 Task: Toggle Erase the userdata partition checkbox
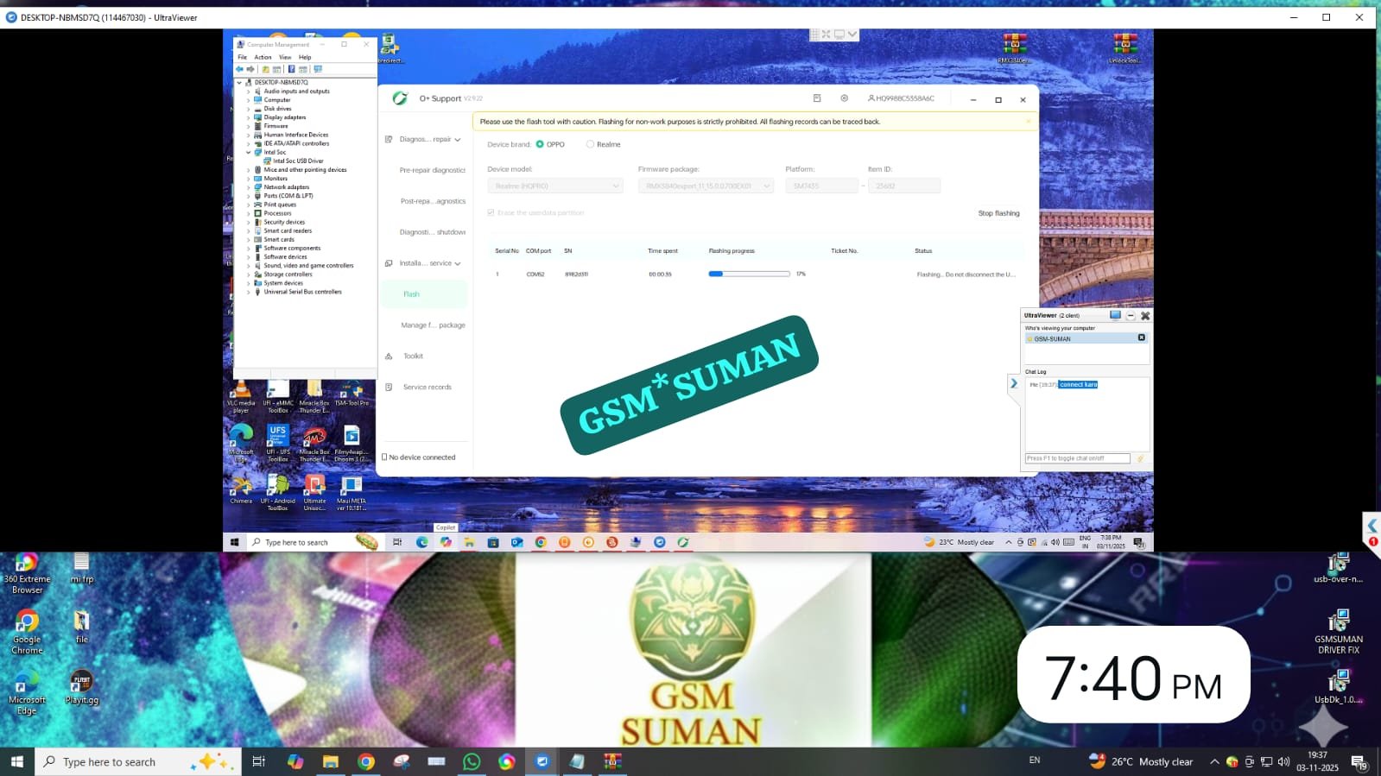[x=491, y=212]
